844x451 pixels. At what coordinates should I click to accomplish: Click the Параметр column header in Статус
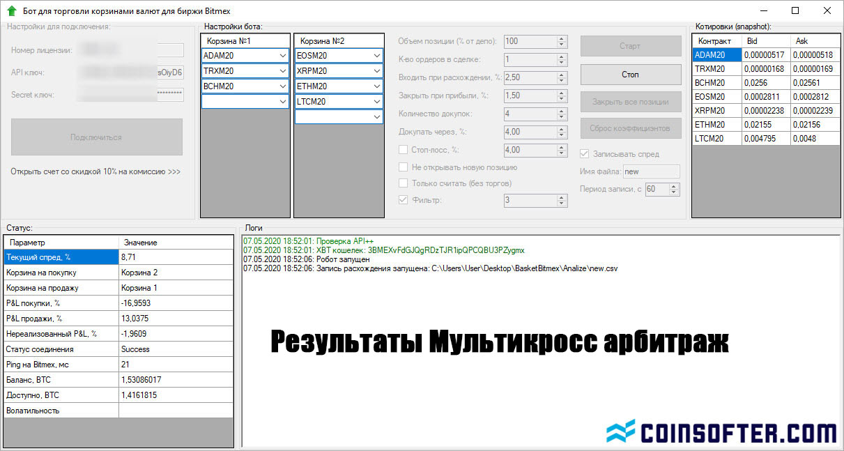tap(61, 243)
